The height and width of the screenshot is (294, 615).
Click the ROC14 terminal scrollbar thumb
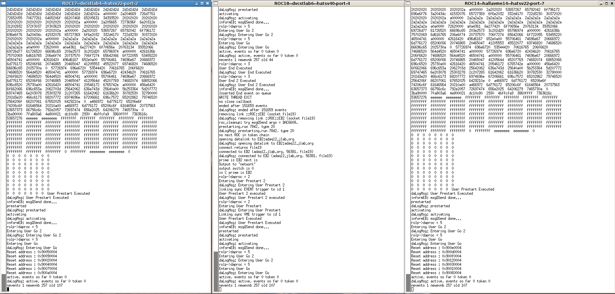[408, 283]
